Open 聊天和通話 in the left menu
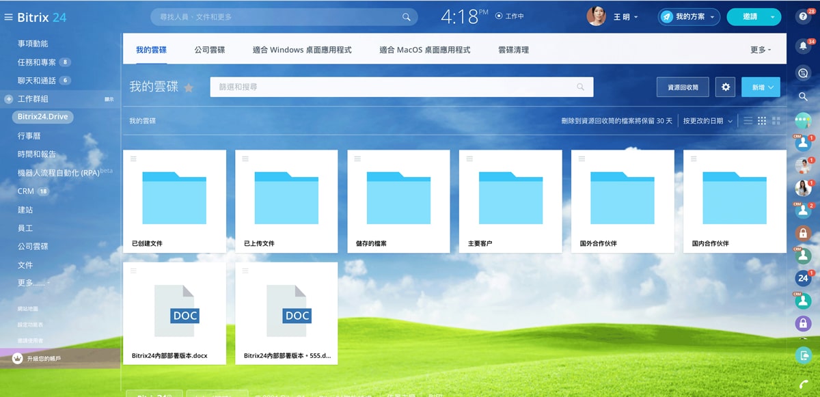This screenshot has width=820, height=397. click(x=37, y=81)
